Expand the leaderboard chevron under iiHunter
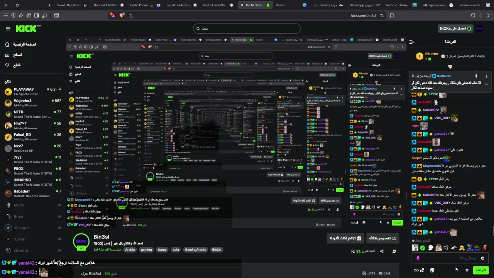This screenshot has width=494, height=278. 450,67
